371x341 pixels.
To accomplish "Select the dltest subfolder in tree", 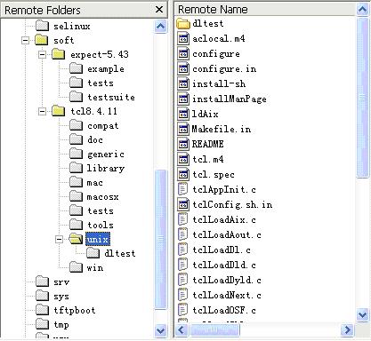I will click(x=120, y=253).
